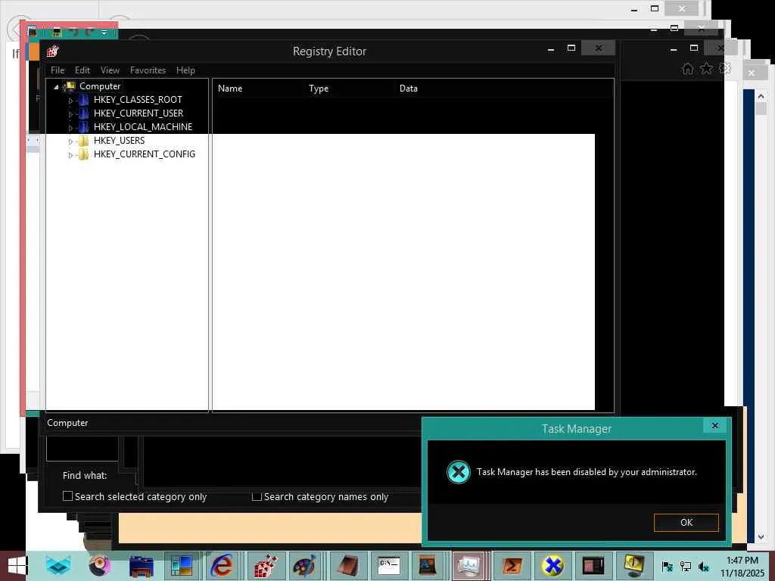The height and width of the screenshot is (581, 775).
Task: Open the dark red window taskbar icon
Action: [x=593, y=566]
